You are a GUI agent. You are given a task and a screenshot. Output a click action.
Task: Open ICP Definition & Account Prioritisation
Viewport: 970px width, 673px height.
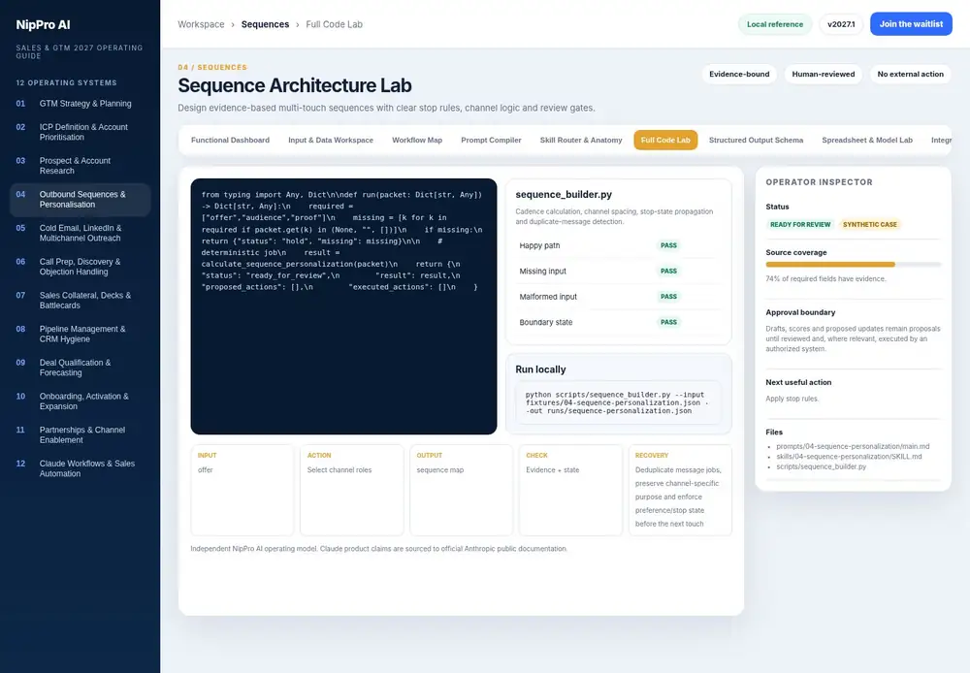(x=80, y=133)
